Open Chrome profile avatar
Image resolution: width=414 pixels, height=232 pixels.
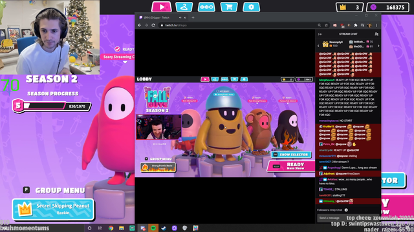pyautogui.click(x=369, y=25)
